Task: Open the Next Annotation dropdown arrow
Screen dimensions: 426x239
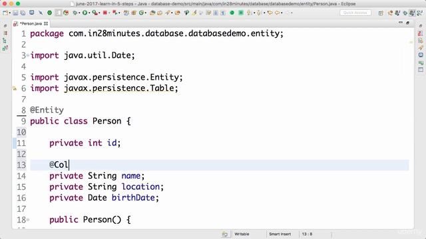Action: point(254,13)
